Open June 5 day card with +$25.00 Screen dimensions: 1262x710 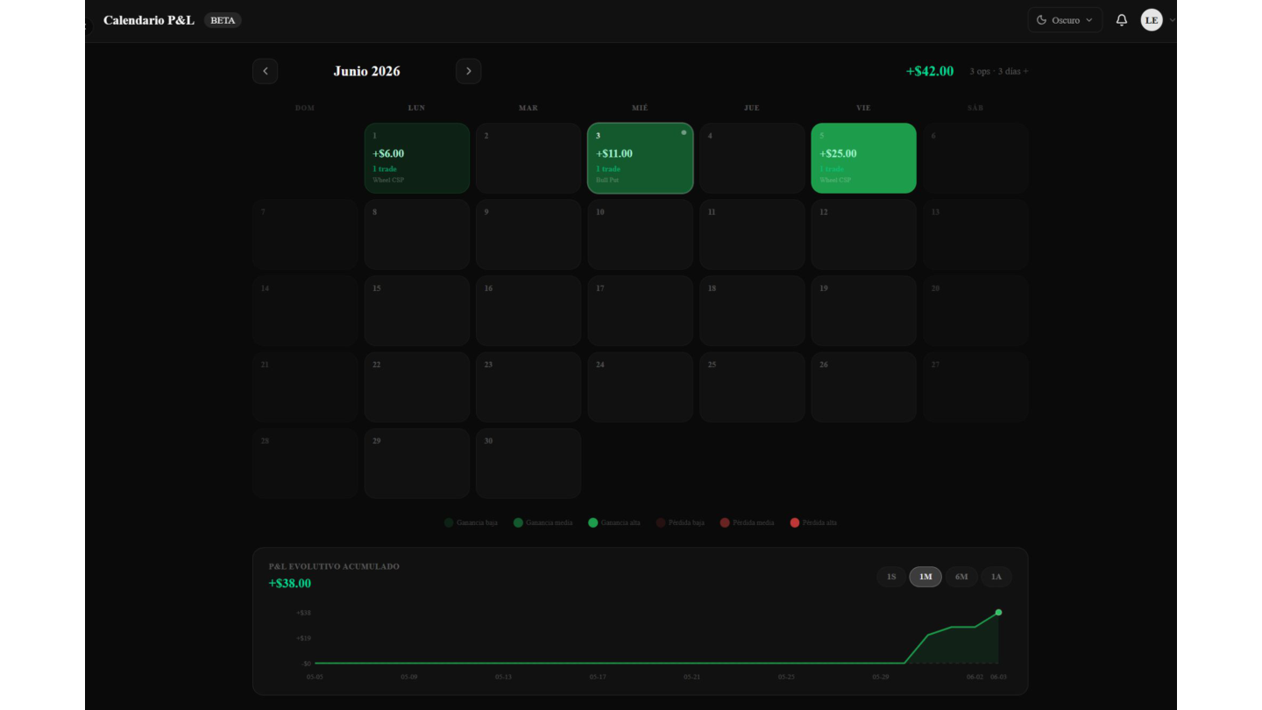(x=864, y=158)
